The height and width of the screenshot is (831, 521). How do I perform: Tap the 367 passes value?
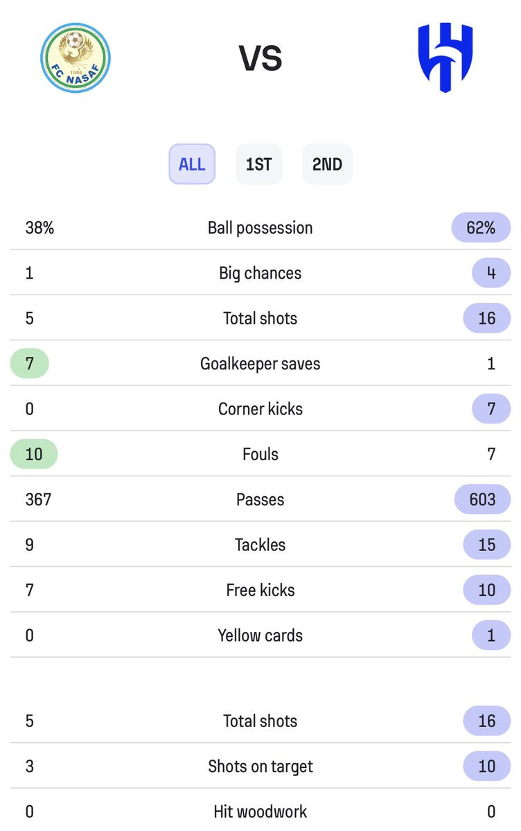point(38,499)
